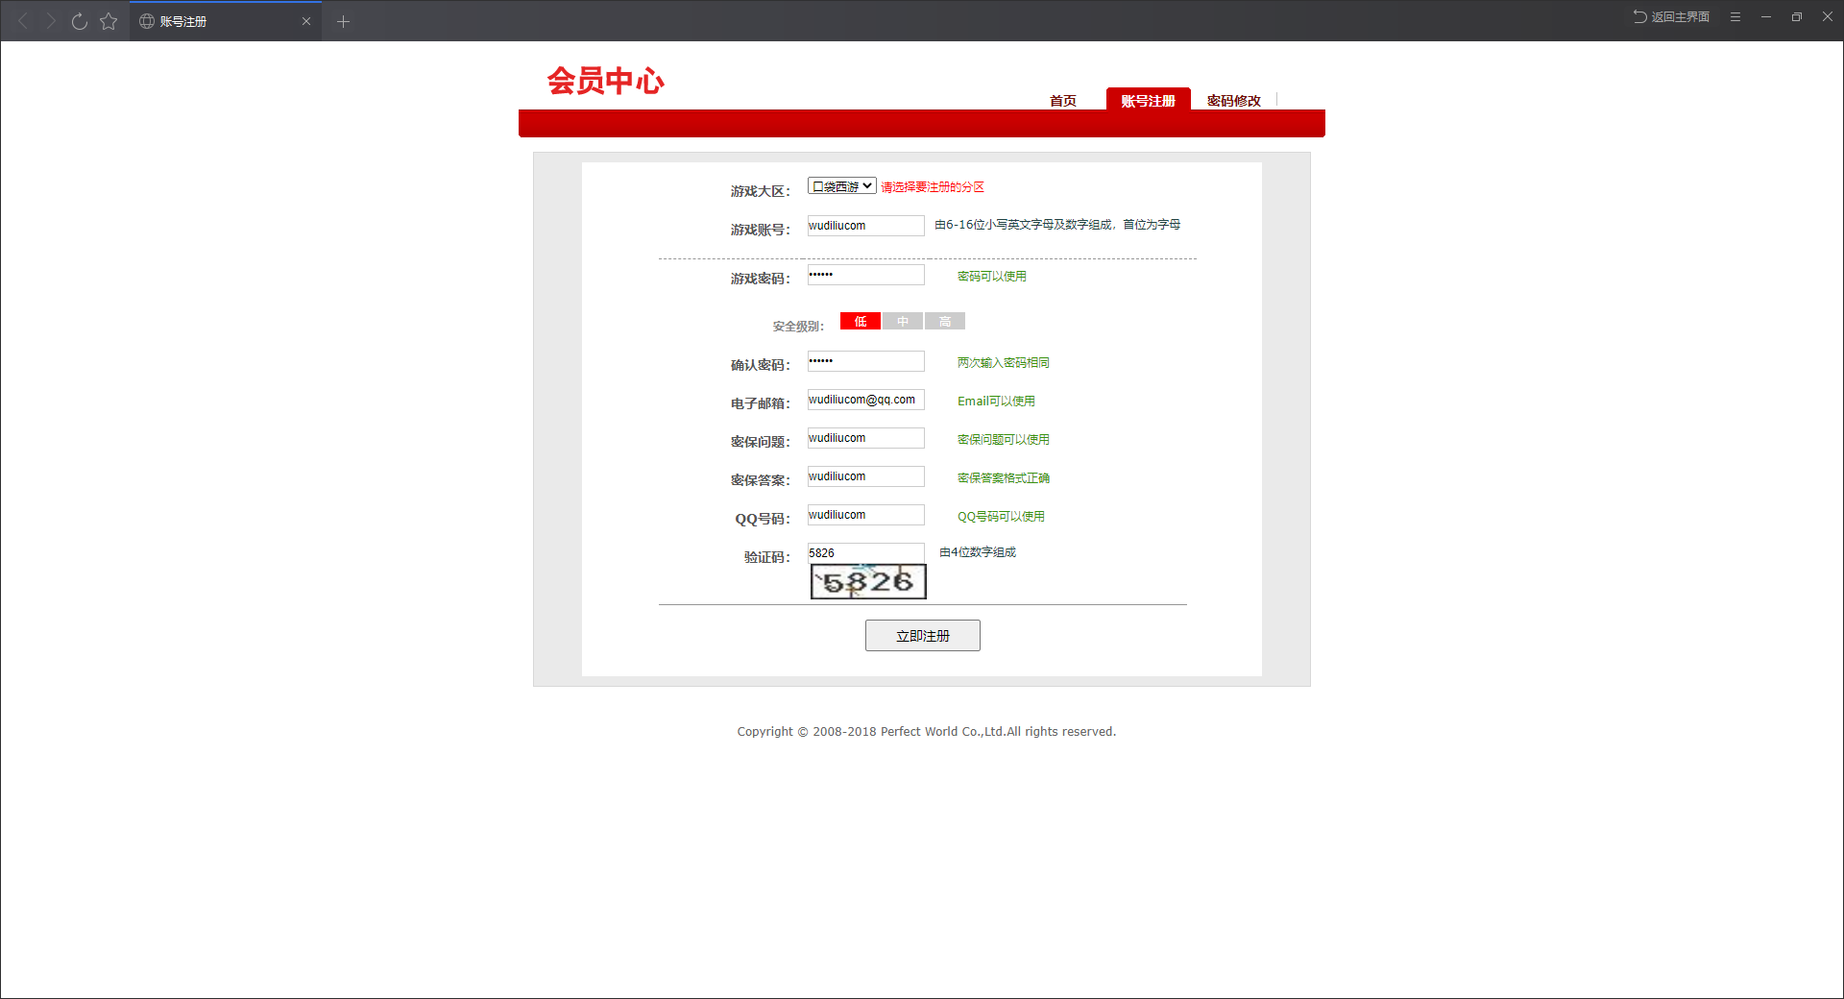
Task: Focus the 游戏密码 password field
Action: pyautogui.click(x=865, y=275)
